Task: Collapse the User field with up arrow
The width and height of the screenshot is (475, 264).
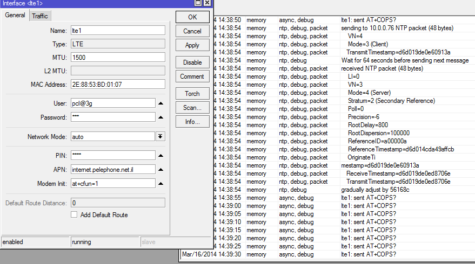Action: [x=161, y=103]
